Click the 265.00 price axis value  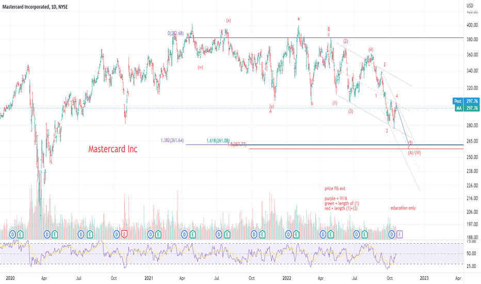pyautogui.click(x=472, y=141)
